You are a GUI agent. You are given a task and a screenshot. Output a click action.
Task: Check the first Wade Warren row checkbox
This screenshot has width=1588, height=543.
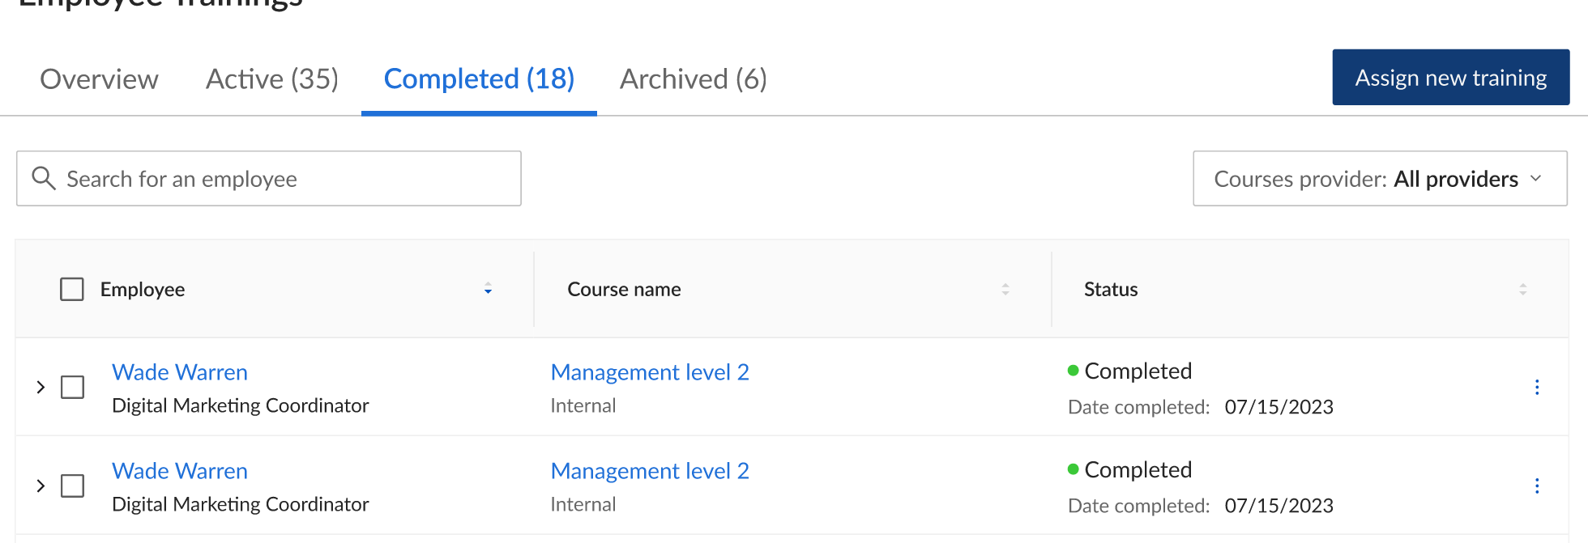[x=73, y=387]
